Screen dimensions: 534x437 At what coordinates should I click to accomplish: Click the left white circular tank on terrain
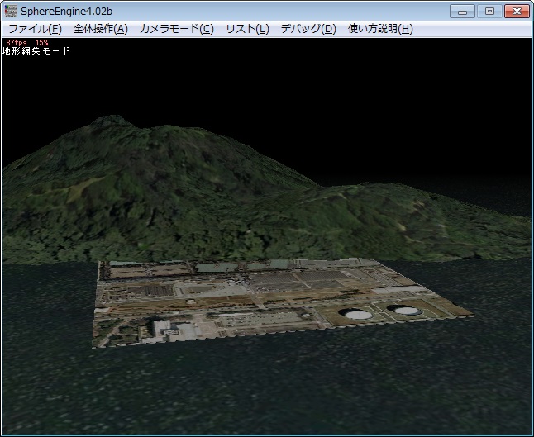359,314
